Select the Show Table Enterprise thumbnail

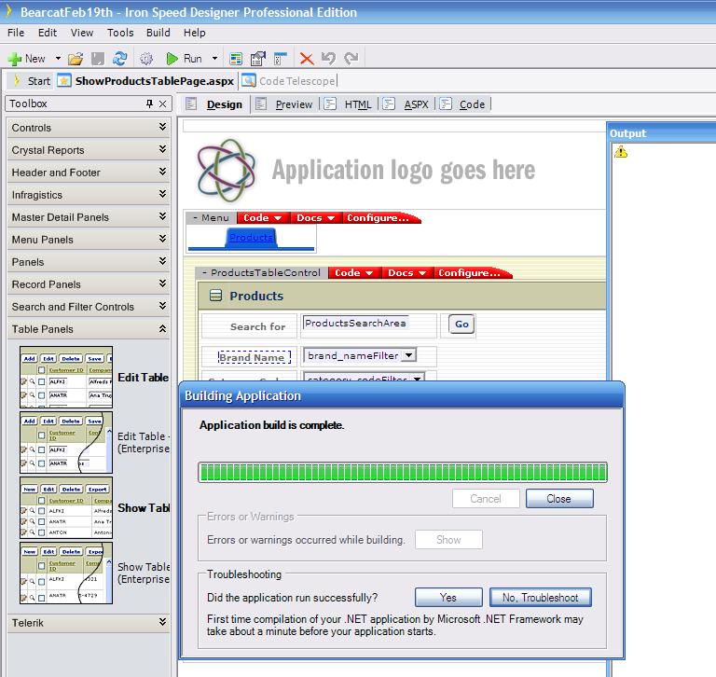66,573
